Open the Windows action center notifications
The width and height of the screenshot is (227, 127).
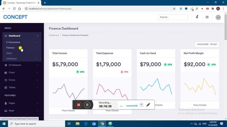coord(222,124)
